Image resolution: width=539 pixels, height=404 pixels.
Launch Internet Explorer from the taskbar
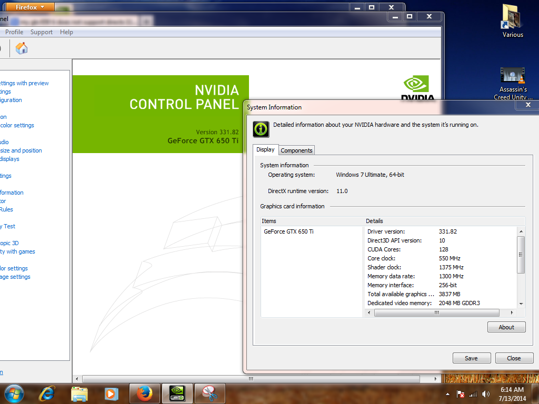pos(47,393)
